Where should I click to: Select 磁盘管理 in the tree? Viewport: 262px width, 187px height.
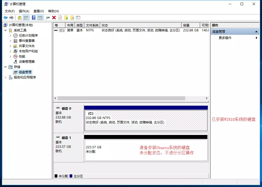(25, 72)
